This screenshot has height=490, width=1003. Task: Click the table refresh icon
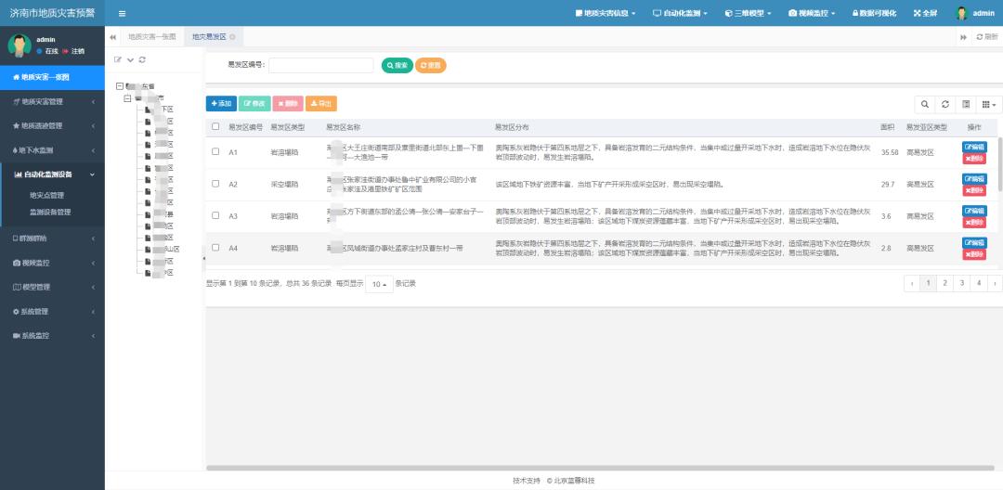point(945,104)
